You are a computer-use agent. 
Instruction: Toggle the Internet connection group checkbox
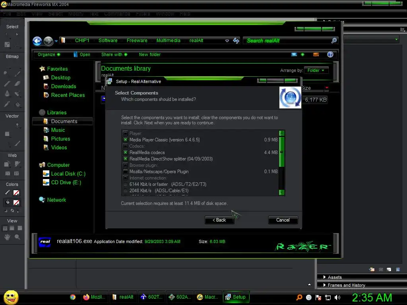(x=125, y=178)
